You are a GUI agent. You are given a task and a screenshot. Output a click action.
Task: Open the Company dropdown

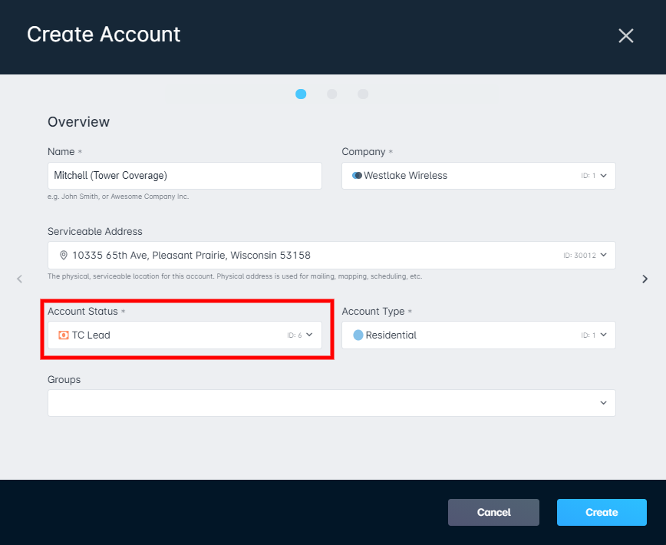pos(479,176)
